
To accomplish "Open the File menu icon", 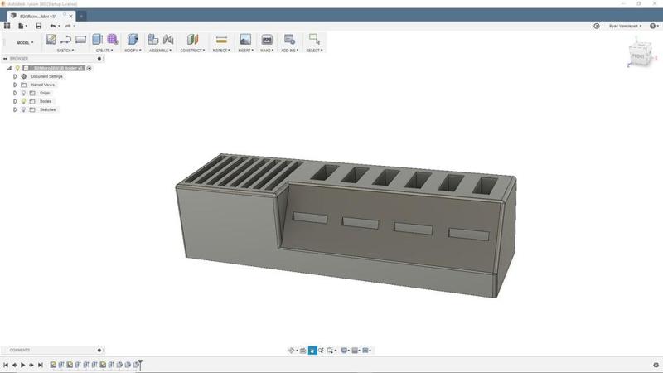I will [22, 26].
